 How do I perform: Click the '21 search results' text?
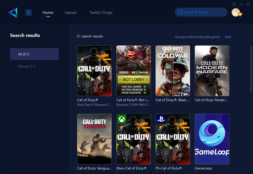pyautogui.click(x=90, y=36)
